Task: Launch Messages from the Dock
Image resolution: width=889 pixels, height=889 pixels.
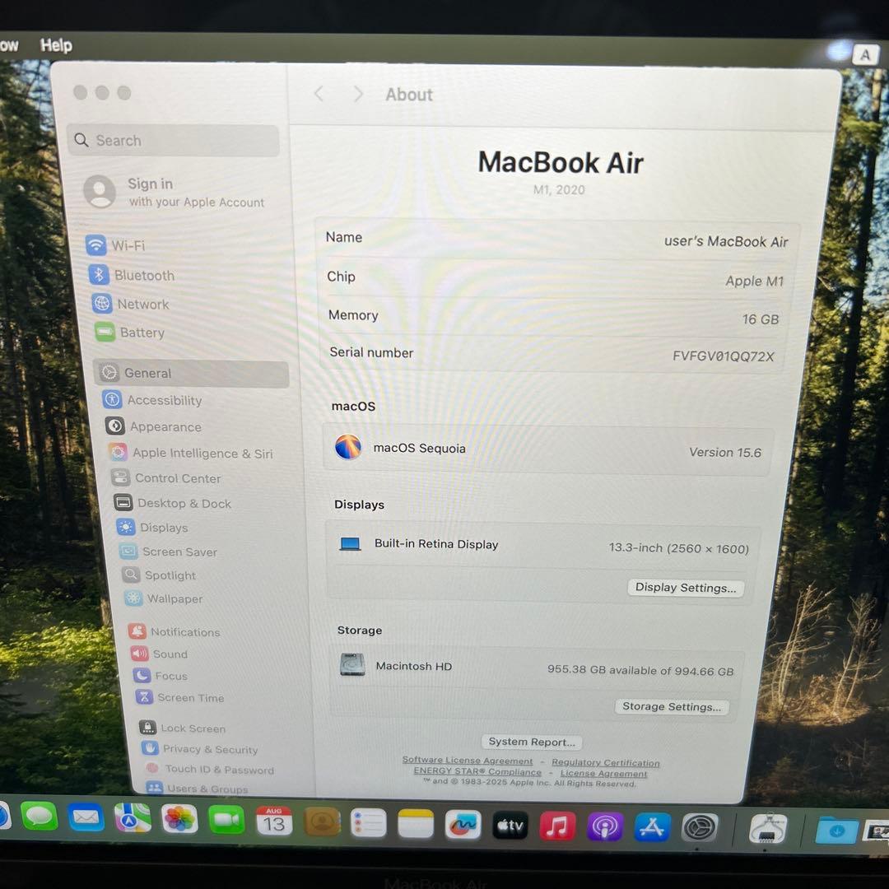Action: (x=40, y=817)
